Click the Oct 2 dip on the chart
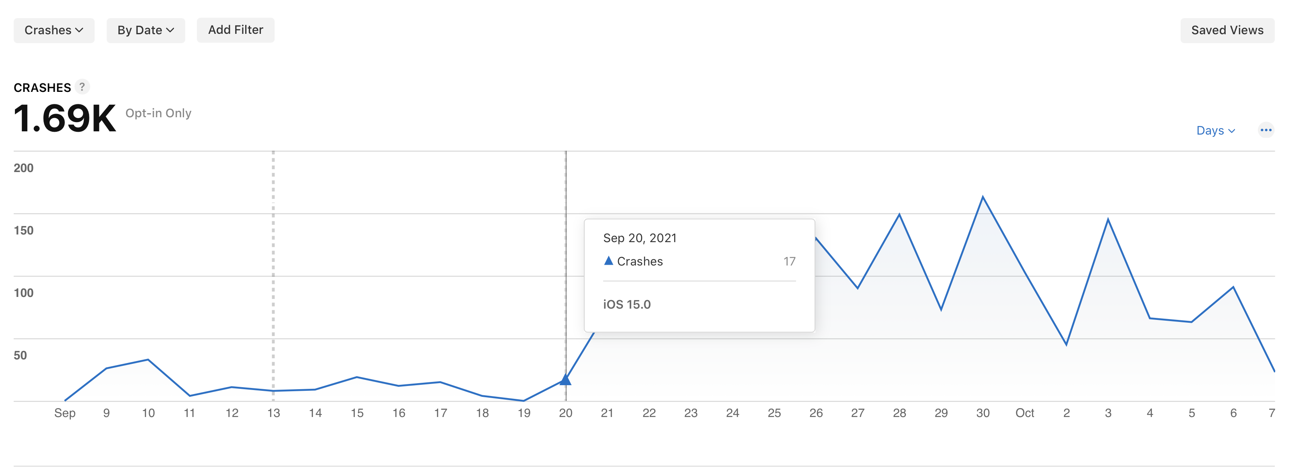This screenshot has width=1303, height=473. [x=1066, y=344]
